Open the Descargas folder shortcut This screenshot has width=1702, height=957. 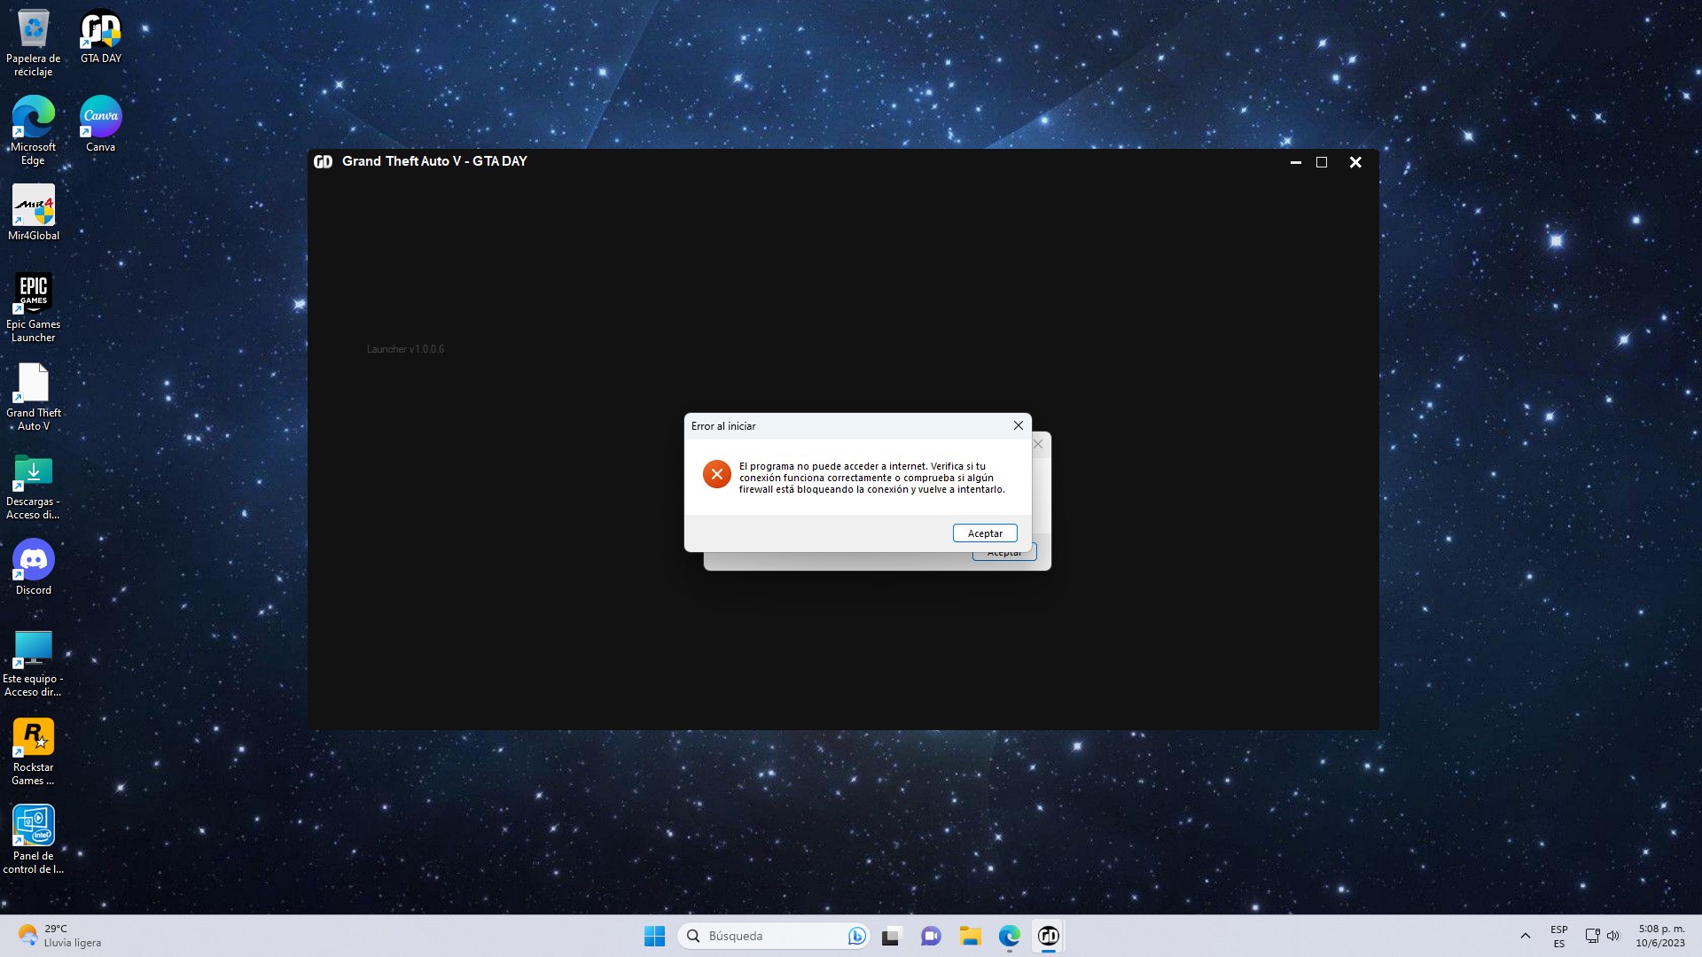point(34,473)
